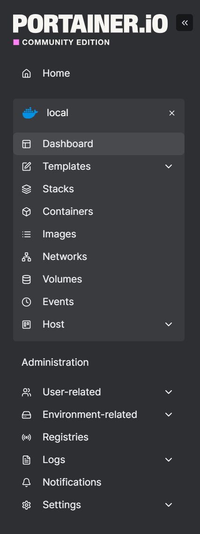The height and width of the screenshot is (534, 200).
Task: Expand the Templates submenu chevron
Action: click(169, 166)
